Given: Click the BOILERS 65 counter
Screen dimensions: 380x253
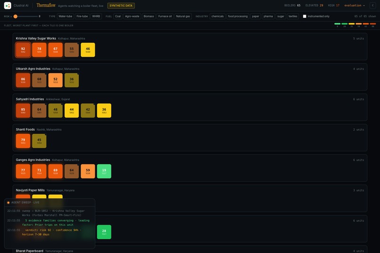Looking at the screenshot, I should pyautogui.click(x=292, y=5).
